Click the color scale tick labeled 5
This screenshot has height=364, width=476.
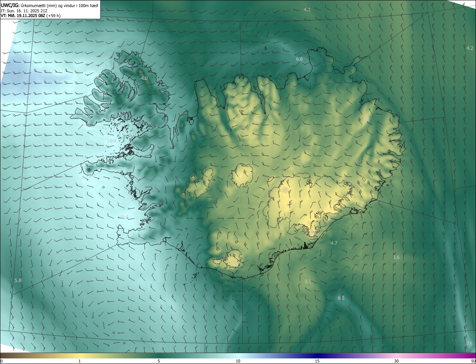(x=159, y=361)
